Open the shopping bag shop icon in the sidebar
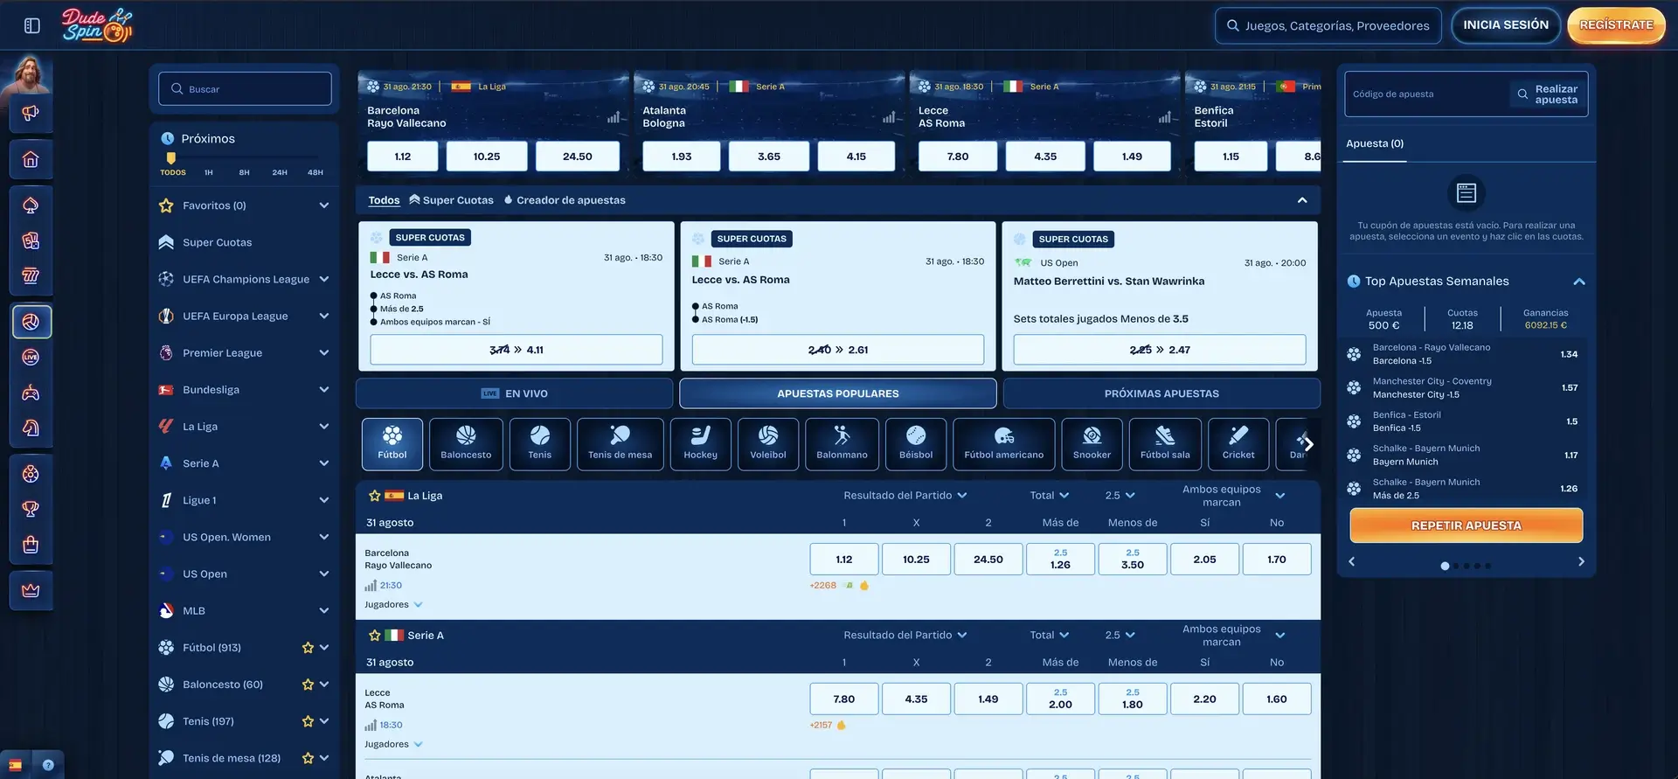 click(31, 545)
